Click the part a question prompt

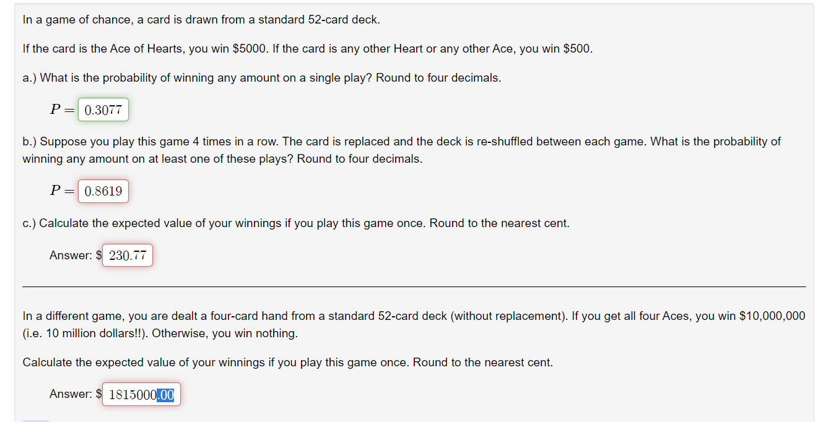pos(262,78)
